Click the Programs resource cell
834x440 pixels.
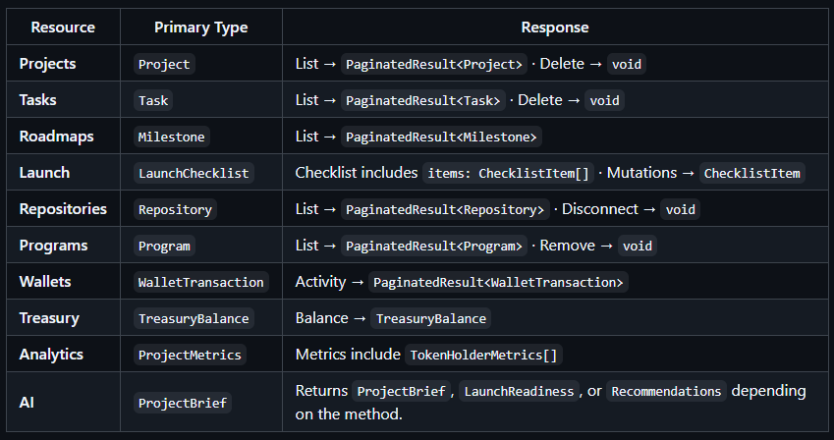(x=63, y=246)
